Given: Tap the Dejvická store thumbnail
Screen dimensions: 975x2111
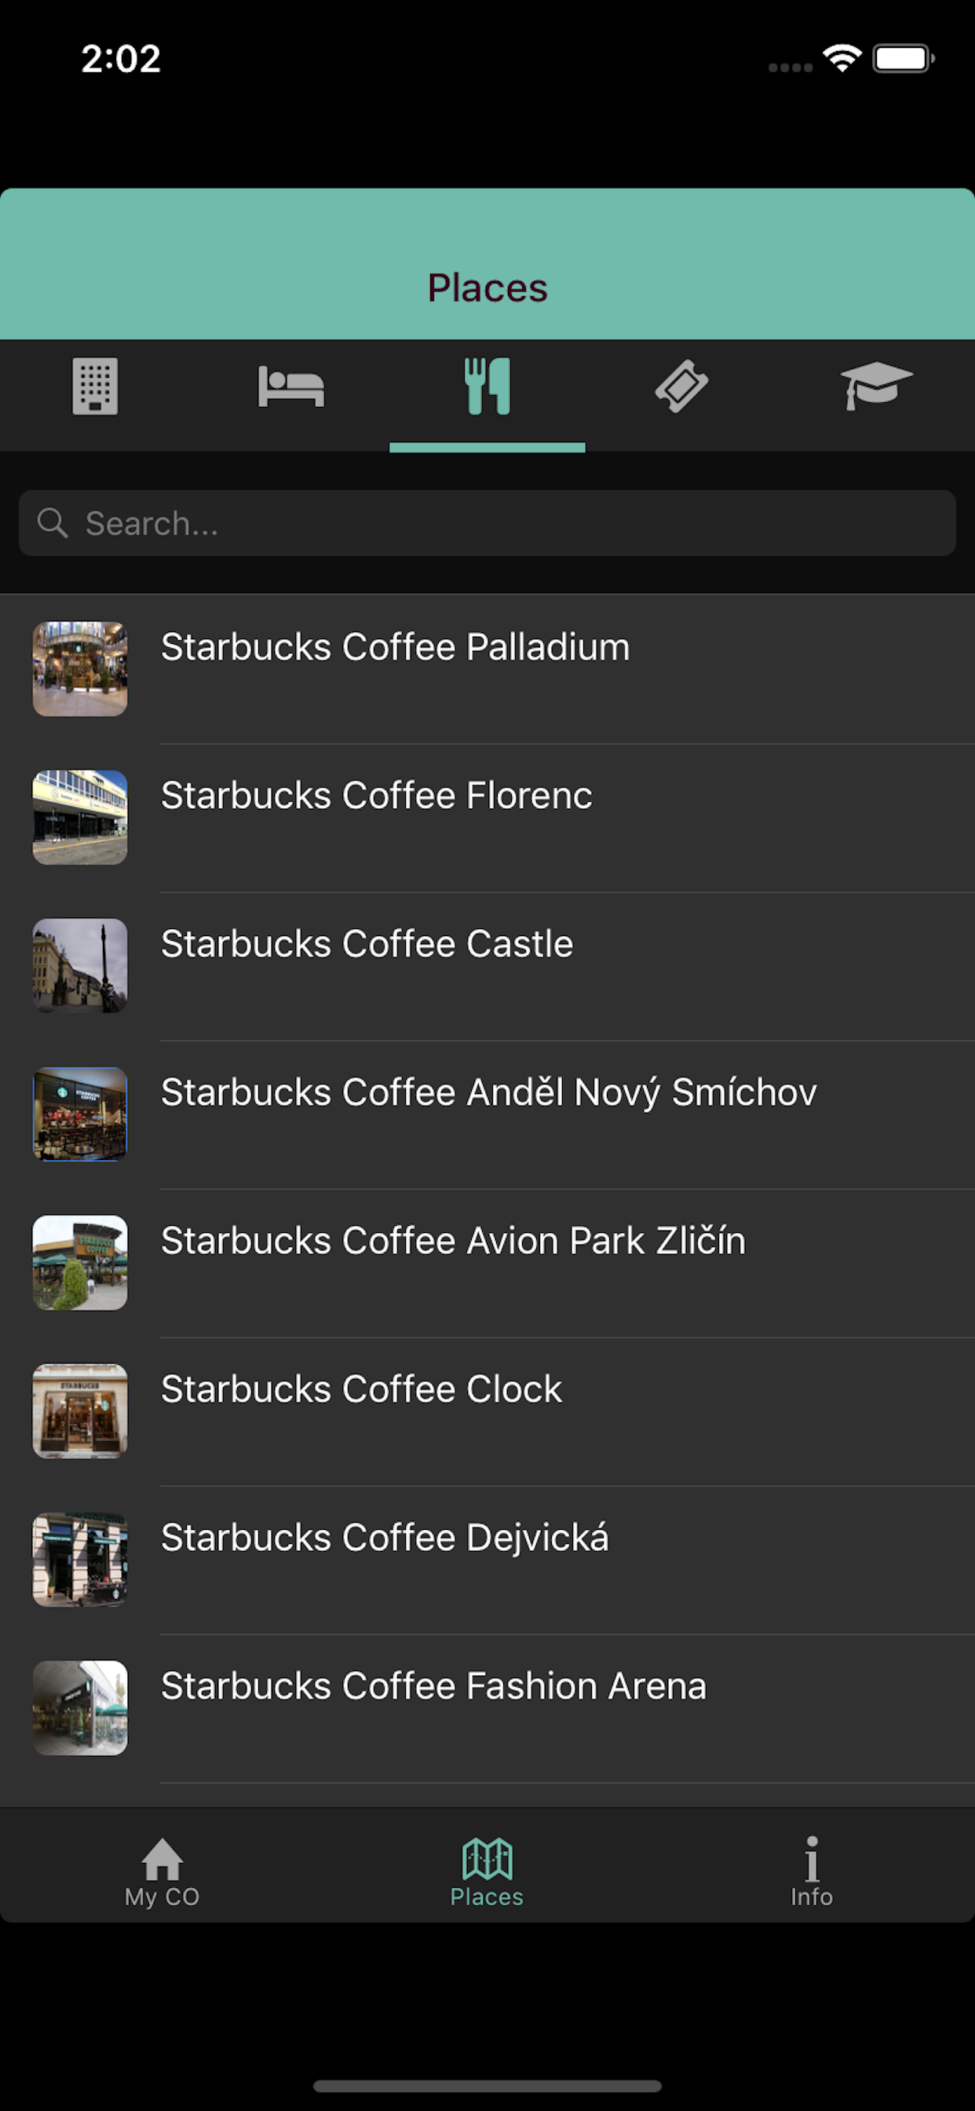Looking at the screenshot, I should [x=79, y=1559].
